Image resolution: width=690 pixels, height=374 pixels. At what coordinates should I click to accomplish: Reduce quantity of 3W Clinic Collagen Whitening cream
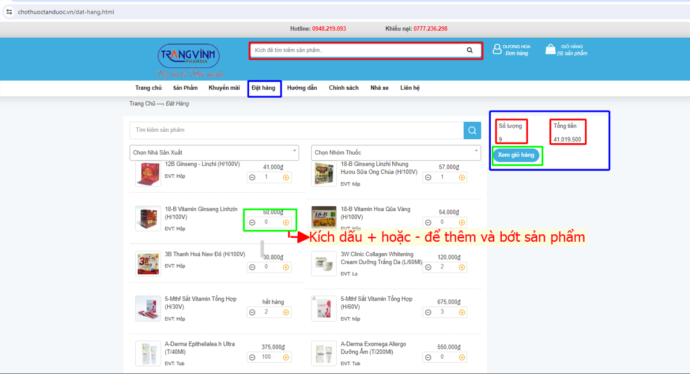pyautogui.click(x=428, y=267)
